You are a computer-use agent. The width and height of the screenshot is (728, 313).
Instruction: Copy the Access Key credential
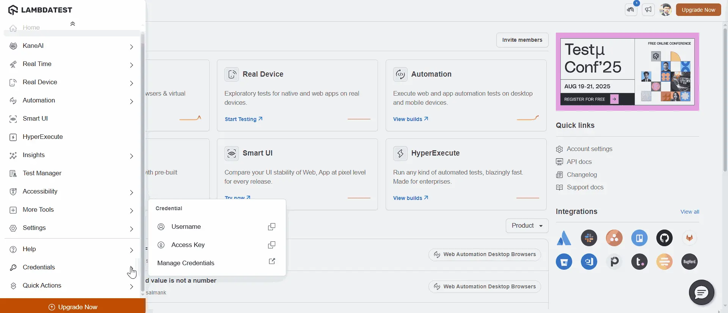(x=271, y=245)
